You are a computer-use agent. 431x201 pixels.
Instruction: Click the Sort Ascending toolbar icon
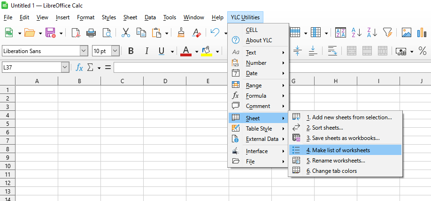(357, 32)
